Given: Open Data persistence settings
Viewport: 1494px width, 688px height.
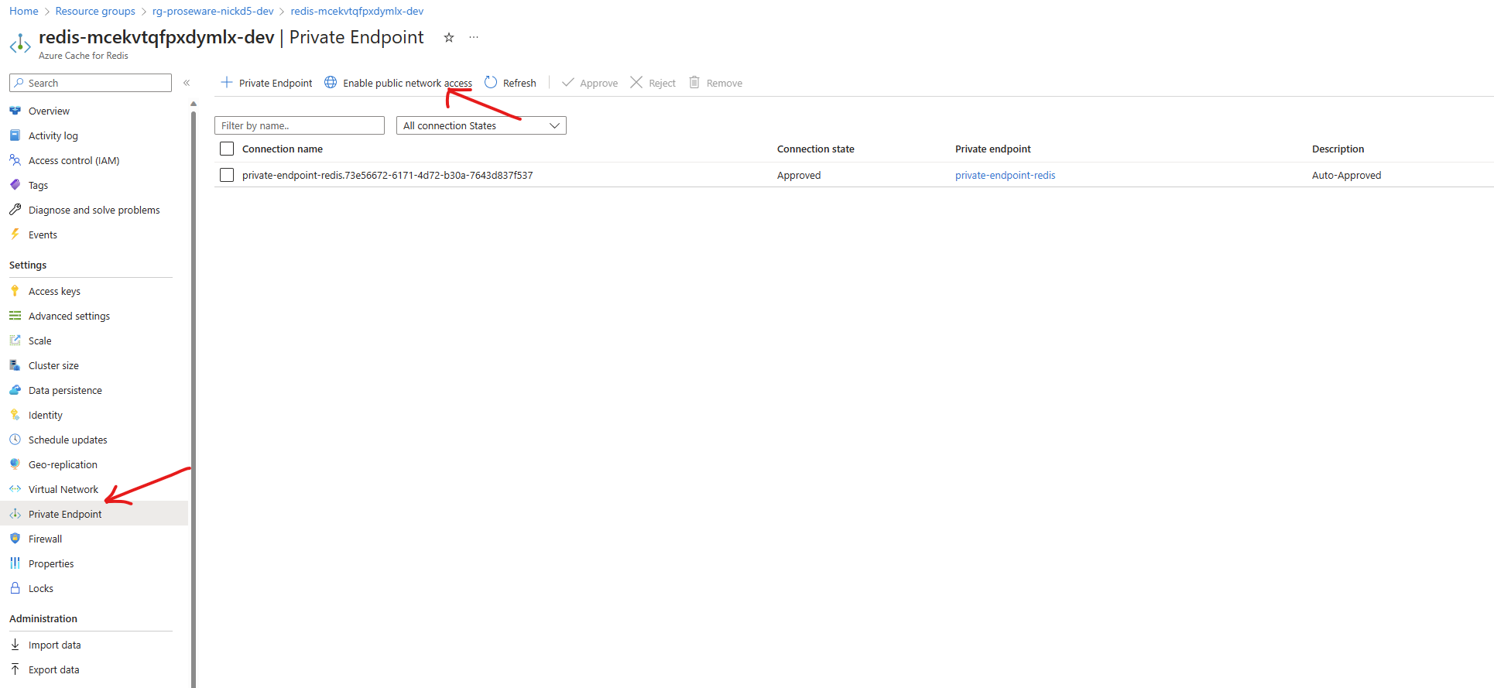Looking at the screenshot, I should 66,390.
